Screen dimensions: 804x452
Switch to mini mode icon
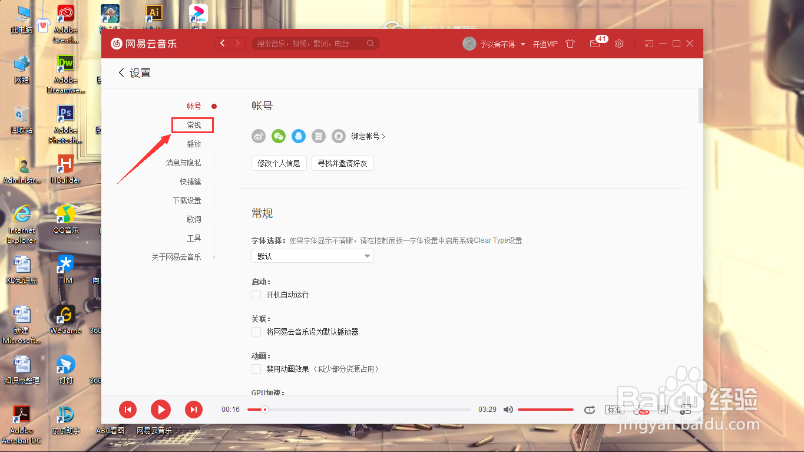pyautogui.click(x=649, y=44)
